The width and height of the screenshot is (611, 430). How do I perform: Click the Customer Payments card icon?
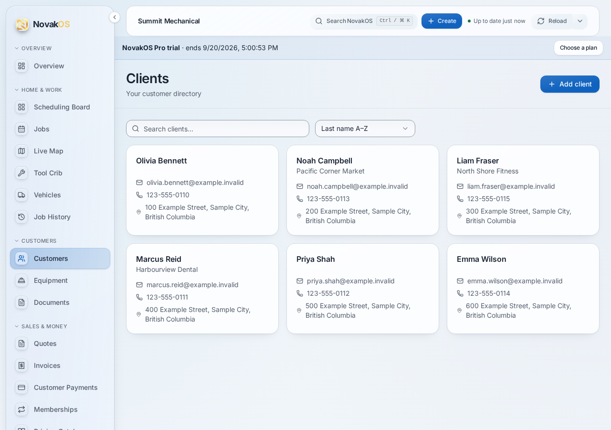[21, 387]
